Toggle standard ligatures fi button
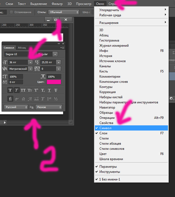 point(10,99)
